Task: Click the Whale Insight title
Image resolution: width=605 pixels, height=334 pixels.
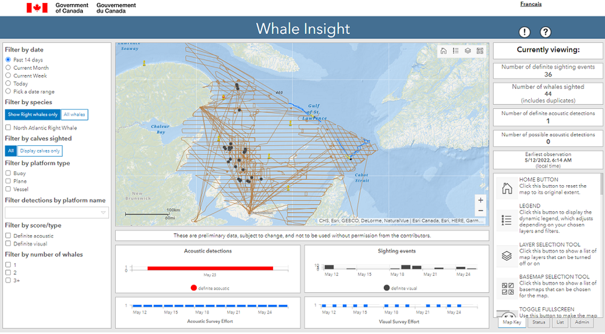Action: pos(303,28)
